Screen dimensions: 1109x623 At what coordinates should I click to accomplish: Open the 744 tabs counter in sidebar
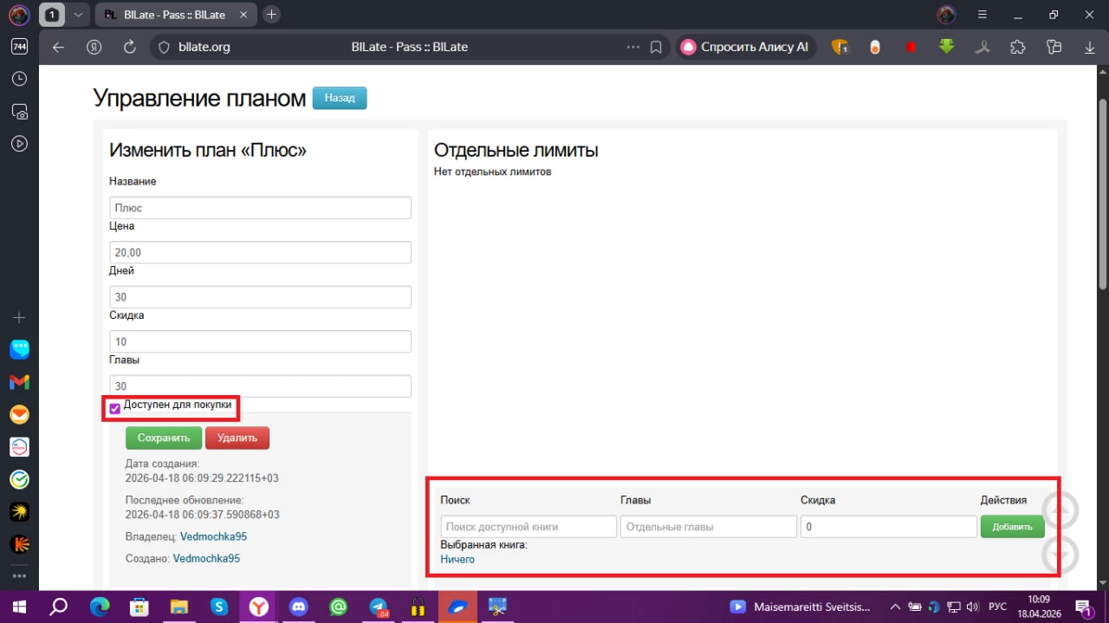coord(19,47)
